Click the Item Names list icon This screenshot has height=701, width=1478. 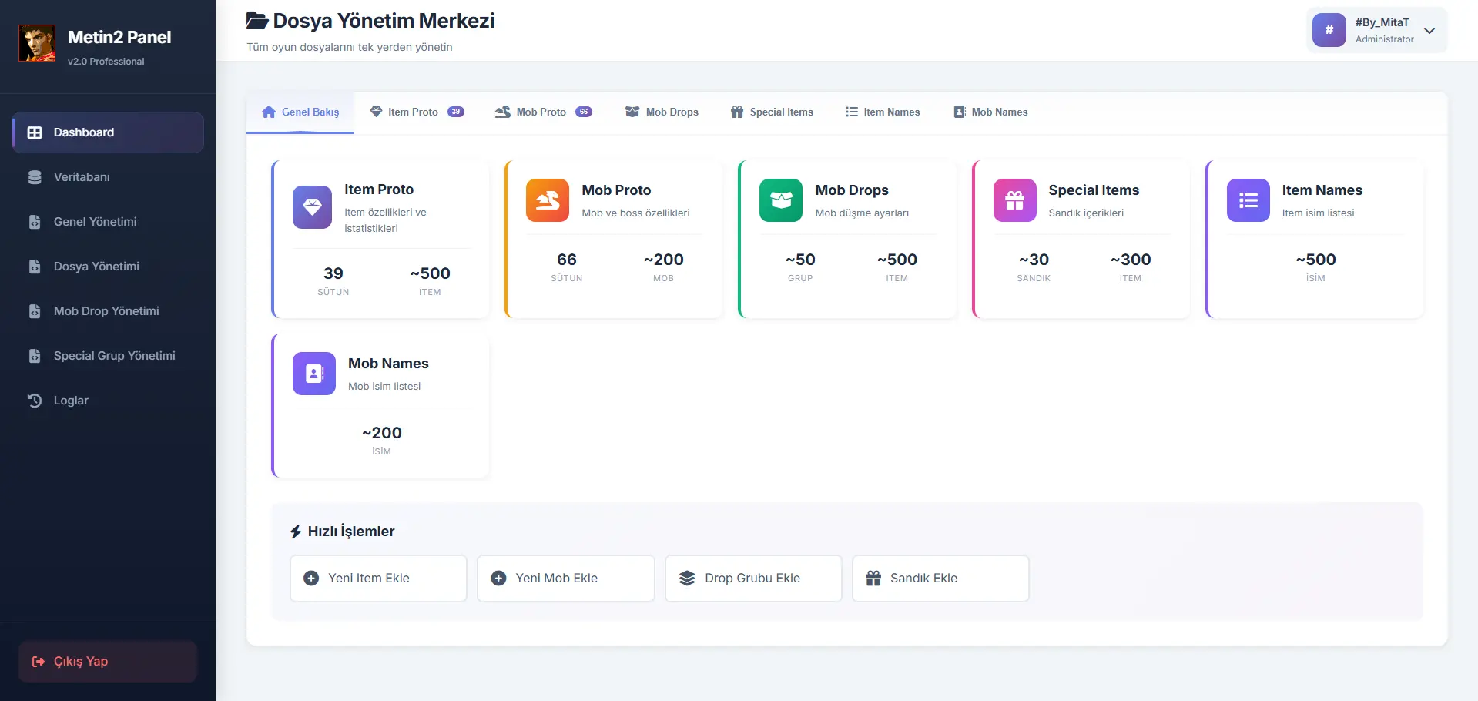[1248, 200]
